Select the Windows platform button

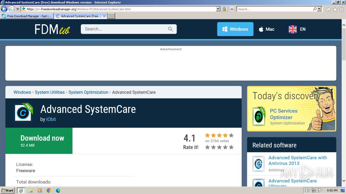(x=235, y=29)
